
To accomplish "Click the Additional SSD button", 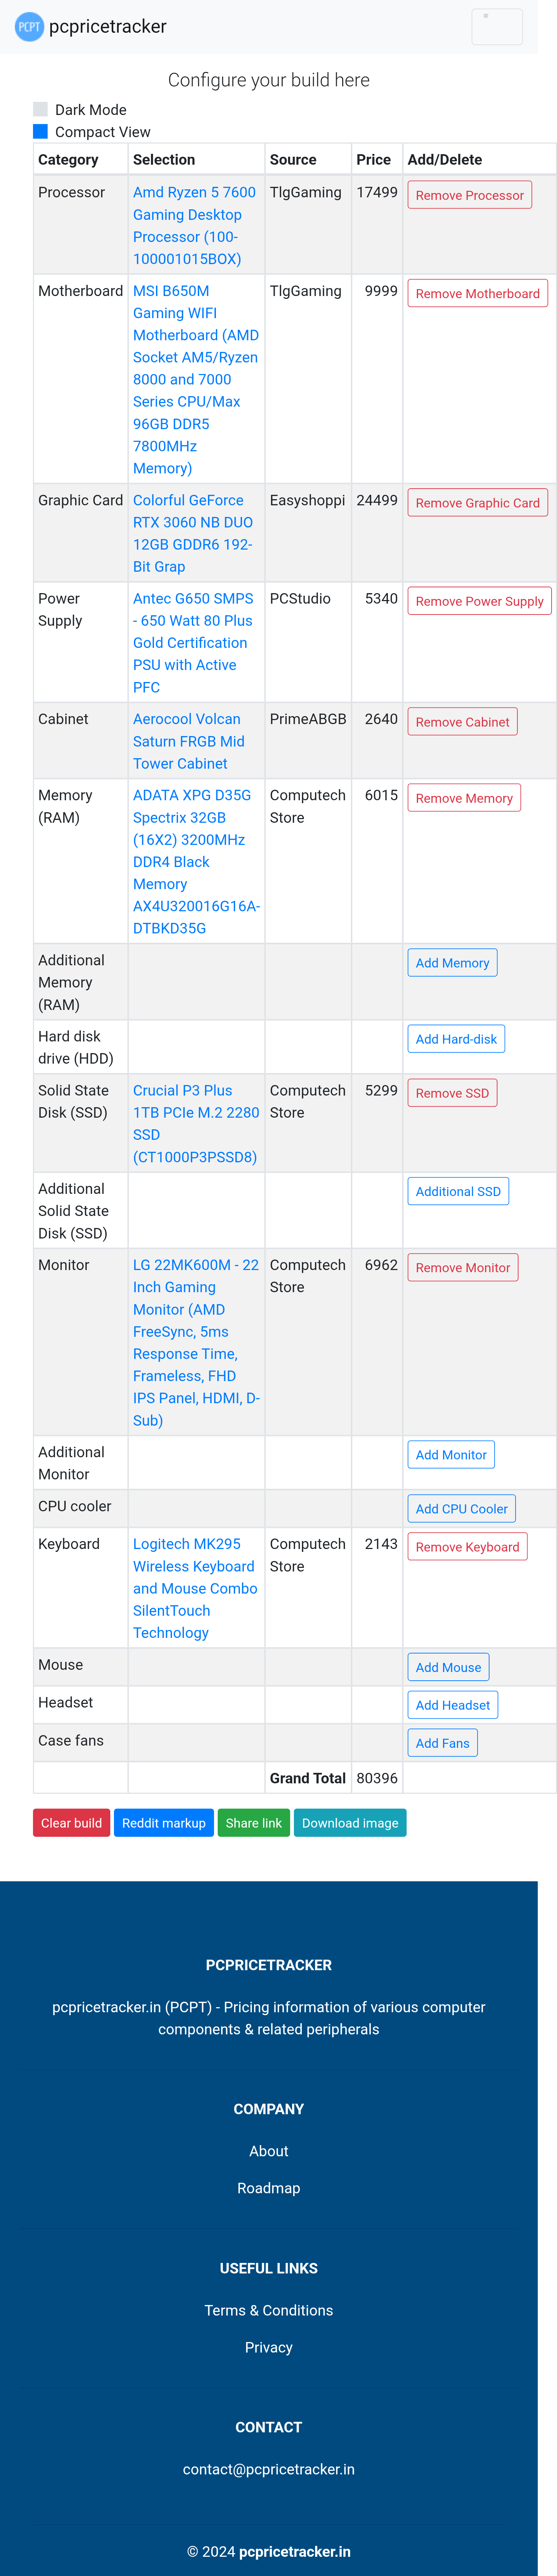I will coord(458,1191).
